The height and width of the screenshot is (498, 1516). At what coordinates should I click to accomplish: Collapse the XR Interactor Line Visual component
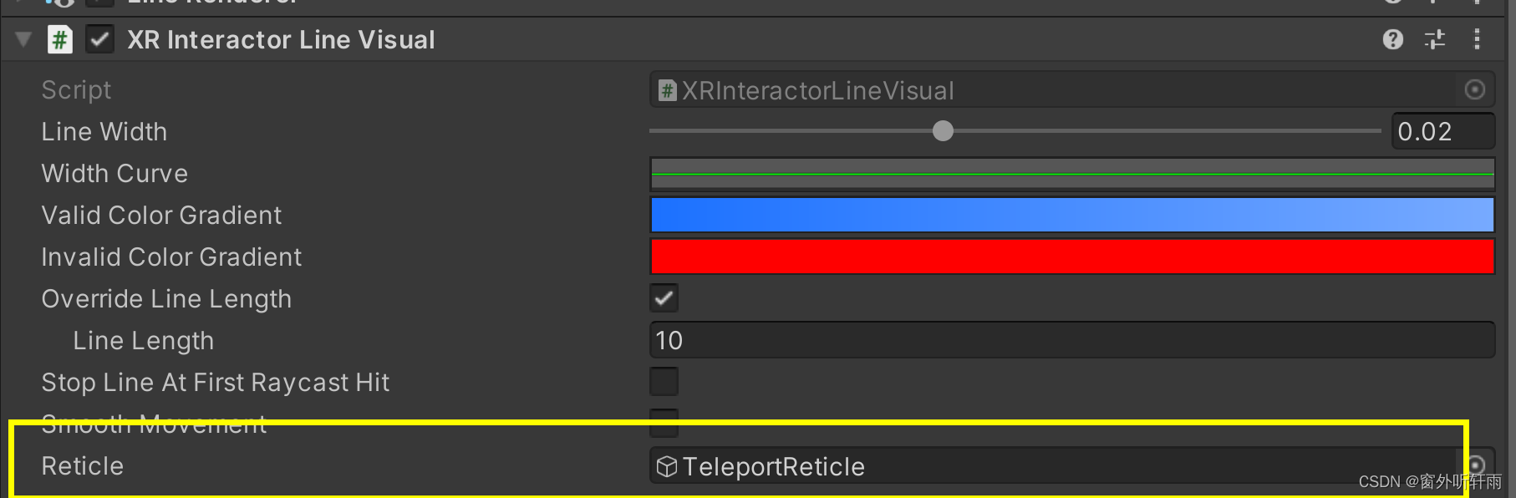(x=23, y=39)
